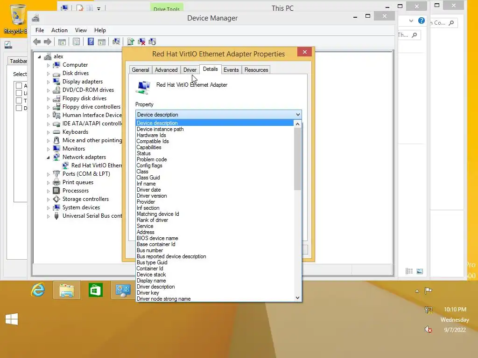The image size is (478, 358).
Task: Click the network icon in system tray
Action: [429, 310]
